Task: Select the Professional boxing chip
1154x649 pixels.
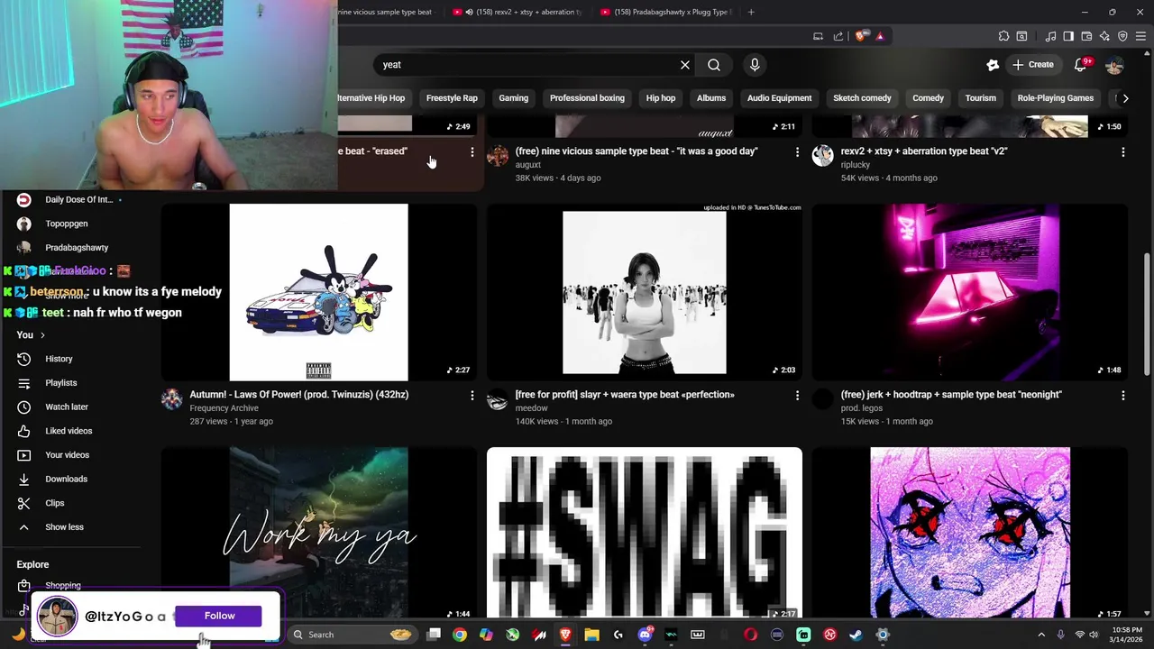Action: [587, 98]
